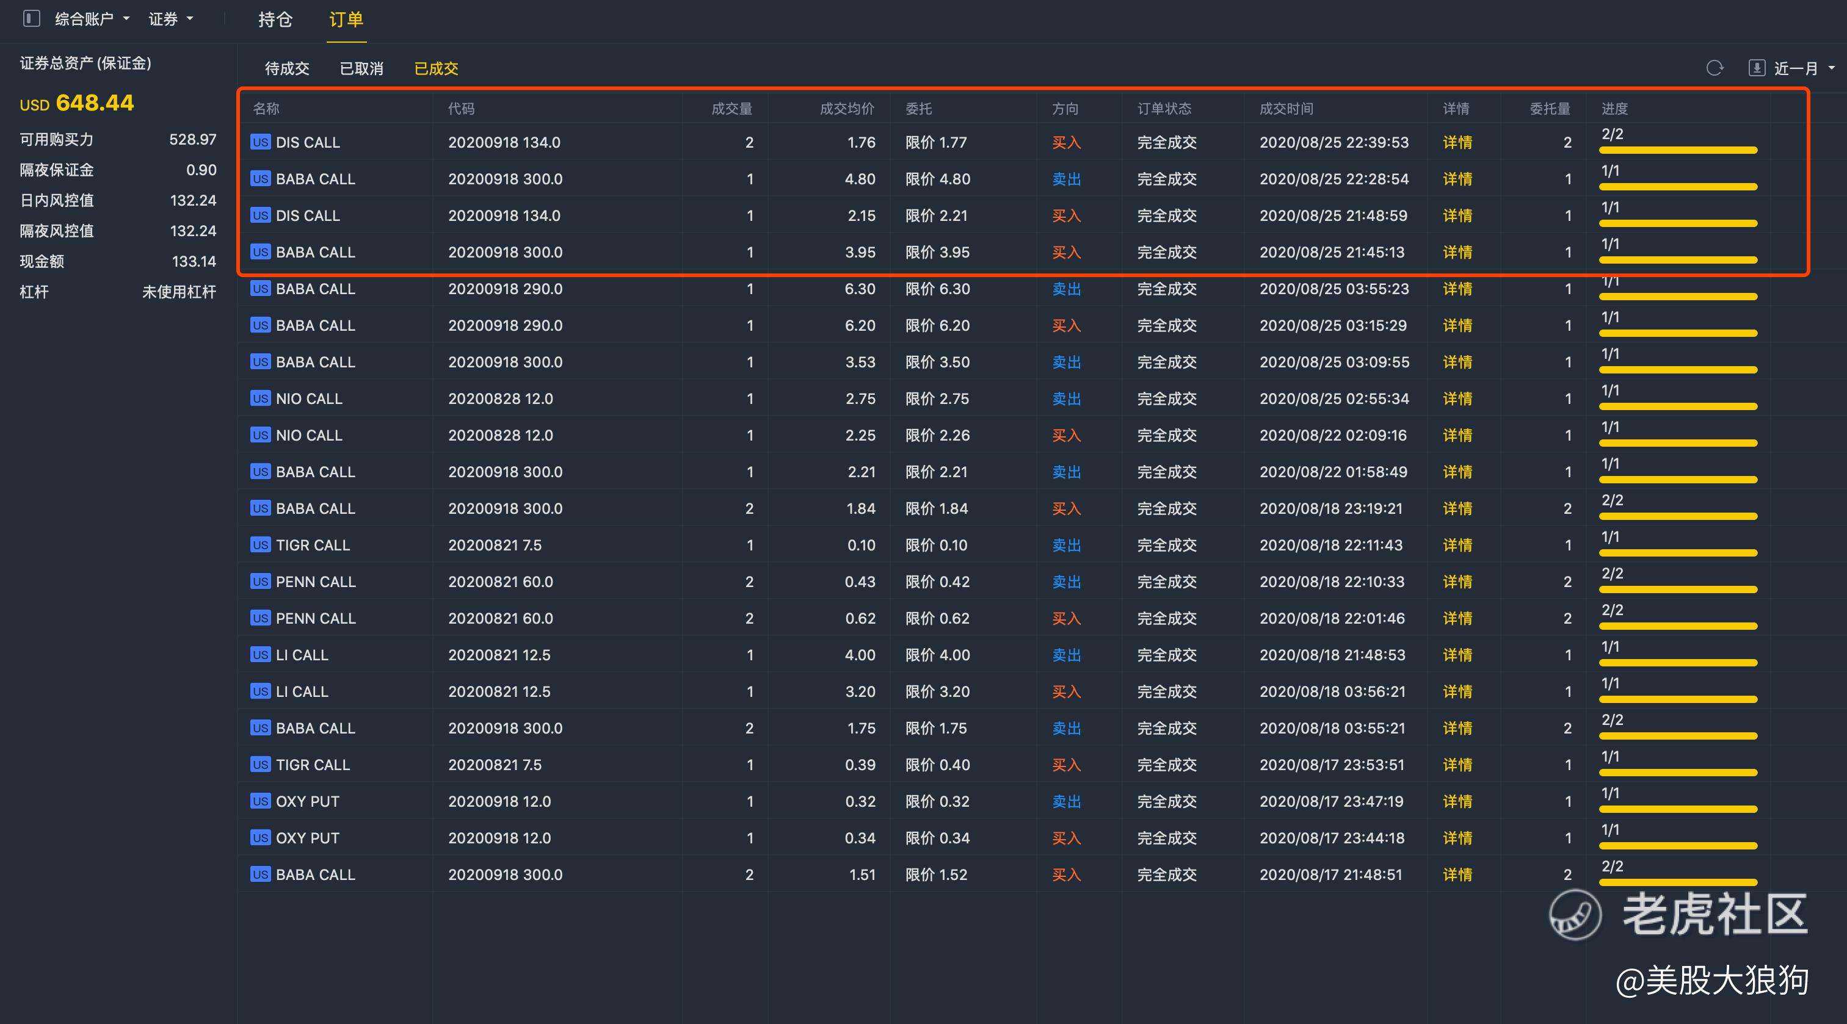Click US badge on PENN CALL 22:10:33 row
This screenshot has width=1847, height=1024.
pos(260,581)
